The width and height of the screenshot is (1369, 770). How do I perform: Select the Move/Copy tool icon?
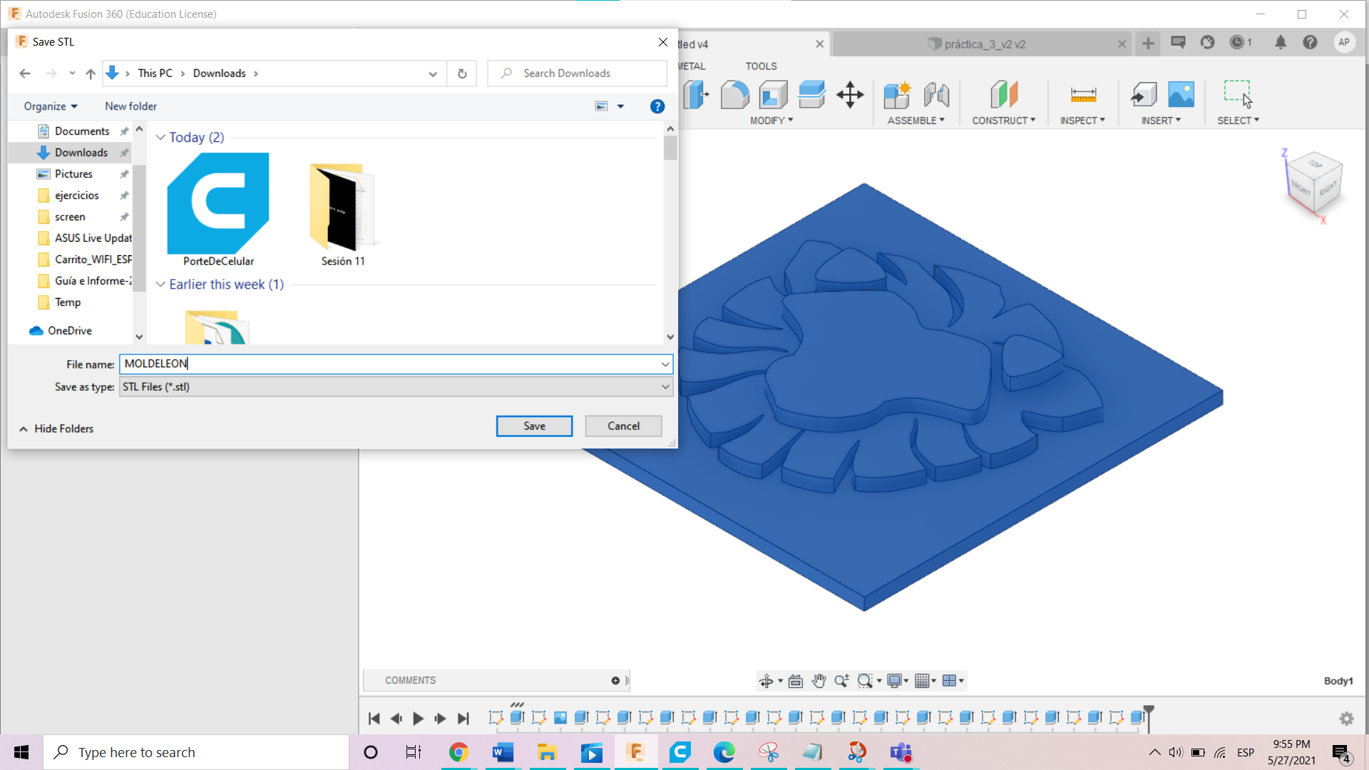coord(850,94)
